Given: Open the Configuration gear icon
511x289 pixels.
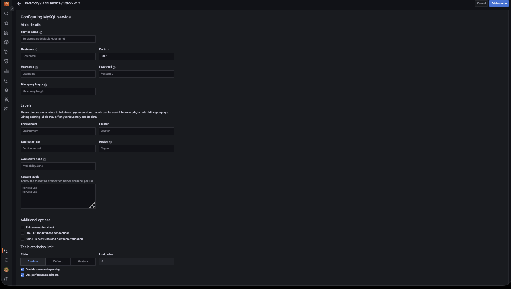Looking at the screenshot, I should pyautogui.click(x=6, y=251).
